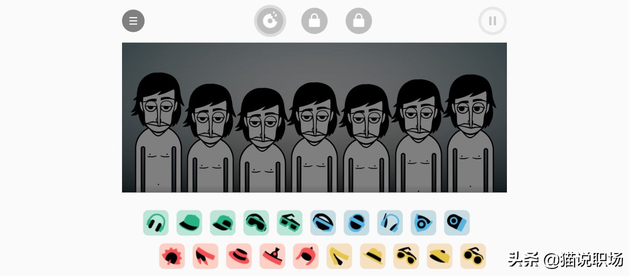The width and height of the screenshot is (632, 276).
Task: Pick the green ski goggles sound icon
Action: pyautogui.click(x=256, y=223)
